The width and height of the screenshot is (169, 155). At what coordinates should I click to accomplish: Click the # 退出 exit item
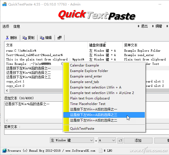[143, 26]
